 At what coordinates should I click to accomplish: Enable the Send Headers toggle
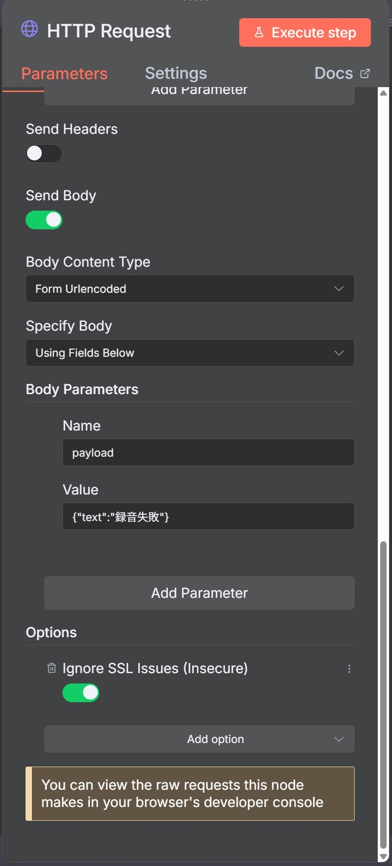click(44, 154)
